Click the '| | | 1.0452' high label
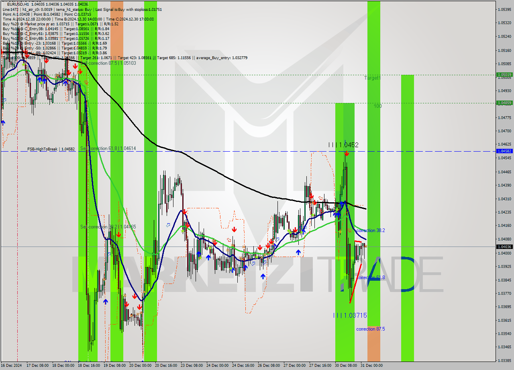 (343, 145)
